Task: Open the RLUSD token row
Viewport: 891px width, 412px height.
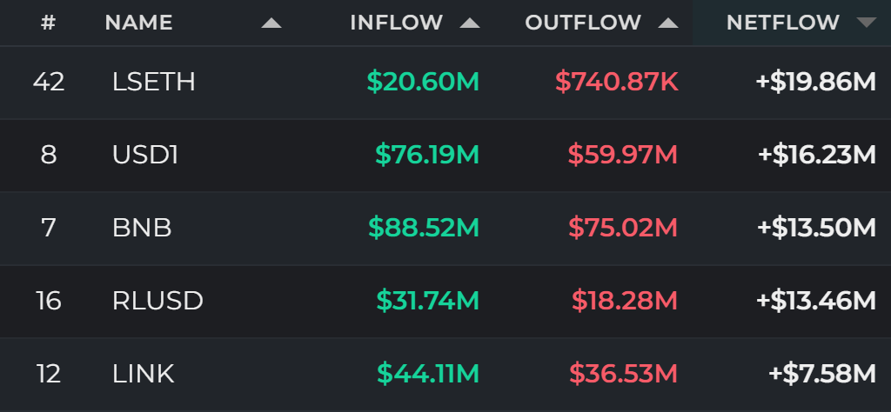Action: [x=445, y=301]
